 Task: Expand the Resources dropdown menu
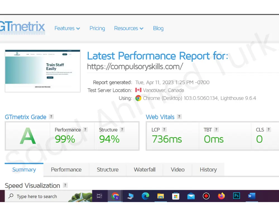coord(129,28)
